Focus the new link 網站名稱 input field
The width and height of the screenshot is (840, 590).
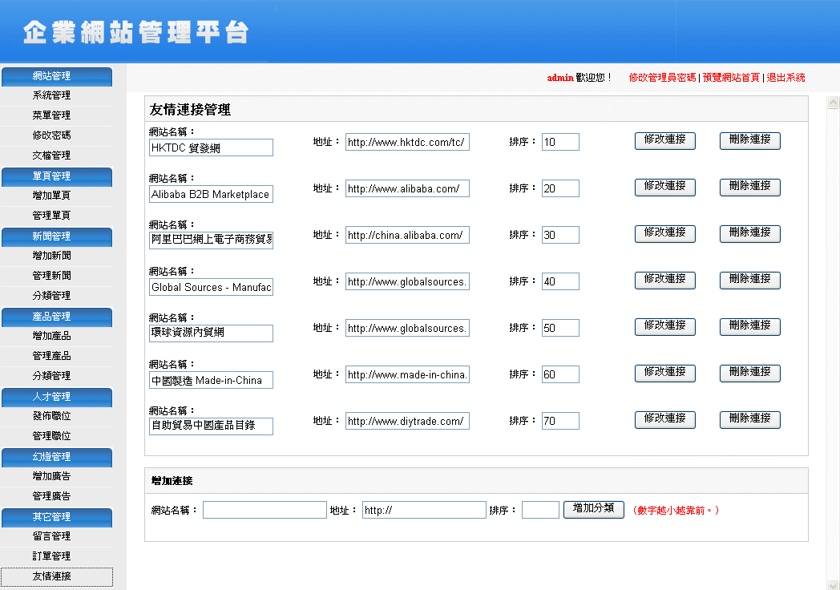265,510
